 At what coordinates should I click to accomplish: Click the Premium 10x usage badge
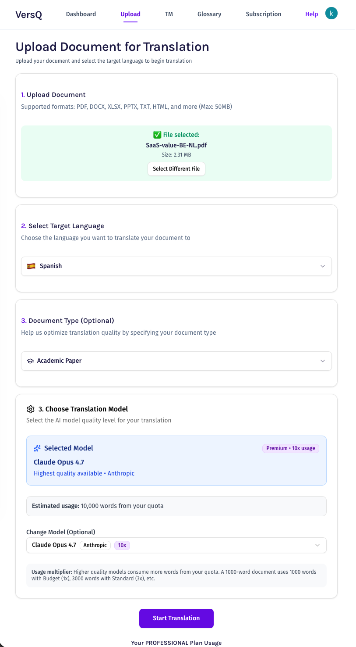pyautogui.click(x=290, y=448)
